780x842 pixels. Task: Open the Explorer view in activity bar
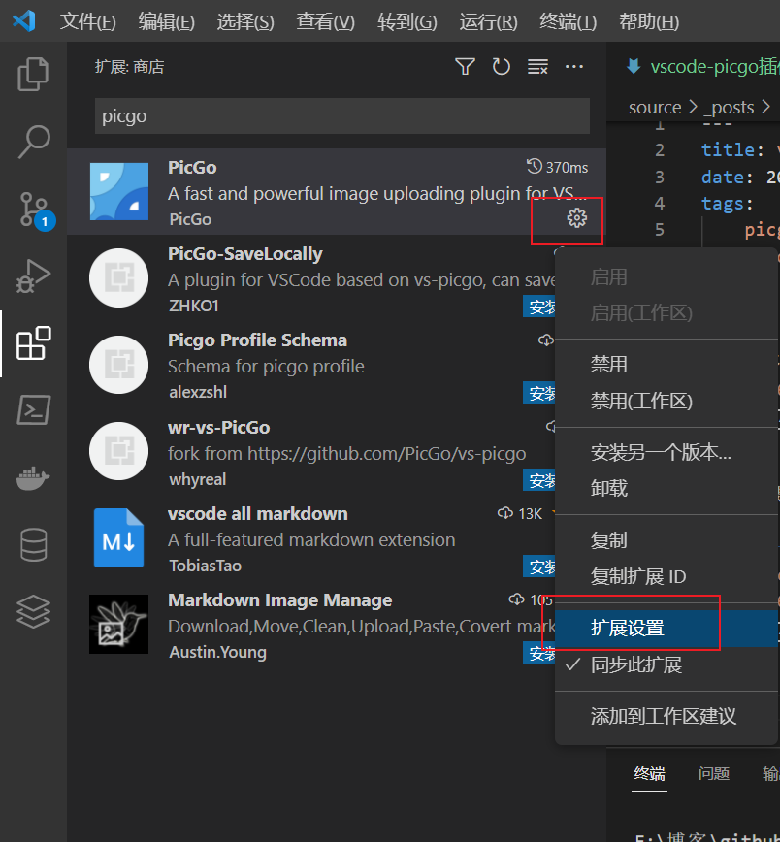(x=33, y=74)
